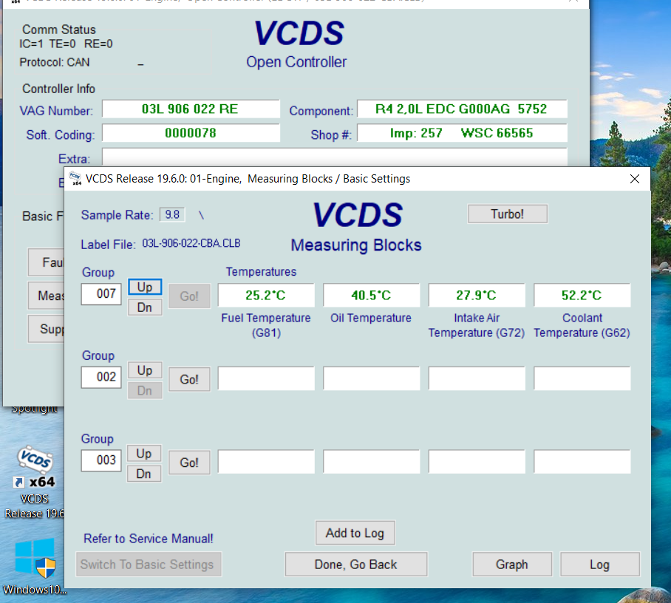Click the first empty field in Group 002 row
671x603 pixels.
point(266,378)
